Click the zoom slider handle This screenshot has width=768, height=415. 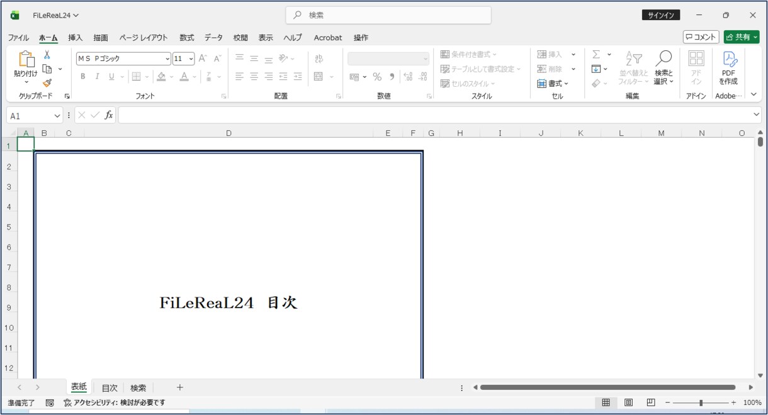point(701,402)
